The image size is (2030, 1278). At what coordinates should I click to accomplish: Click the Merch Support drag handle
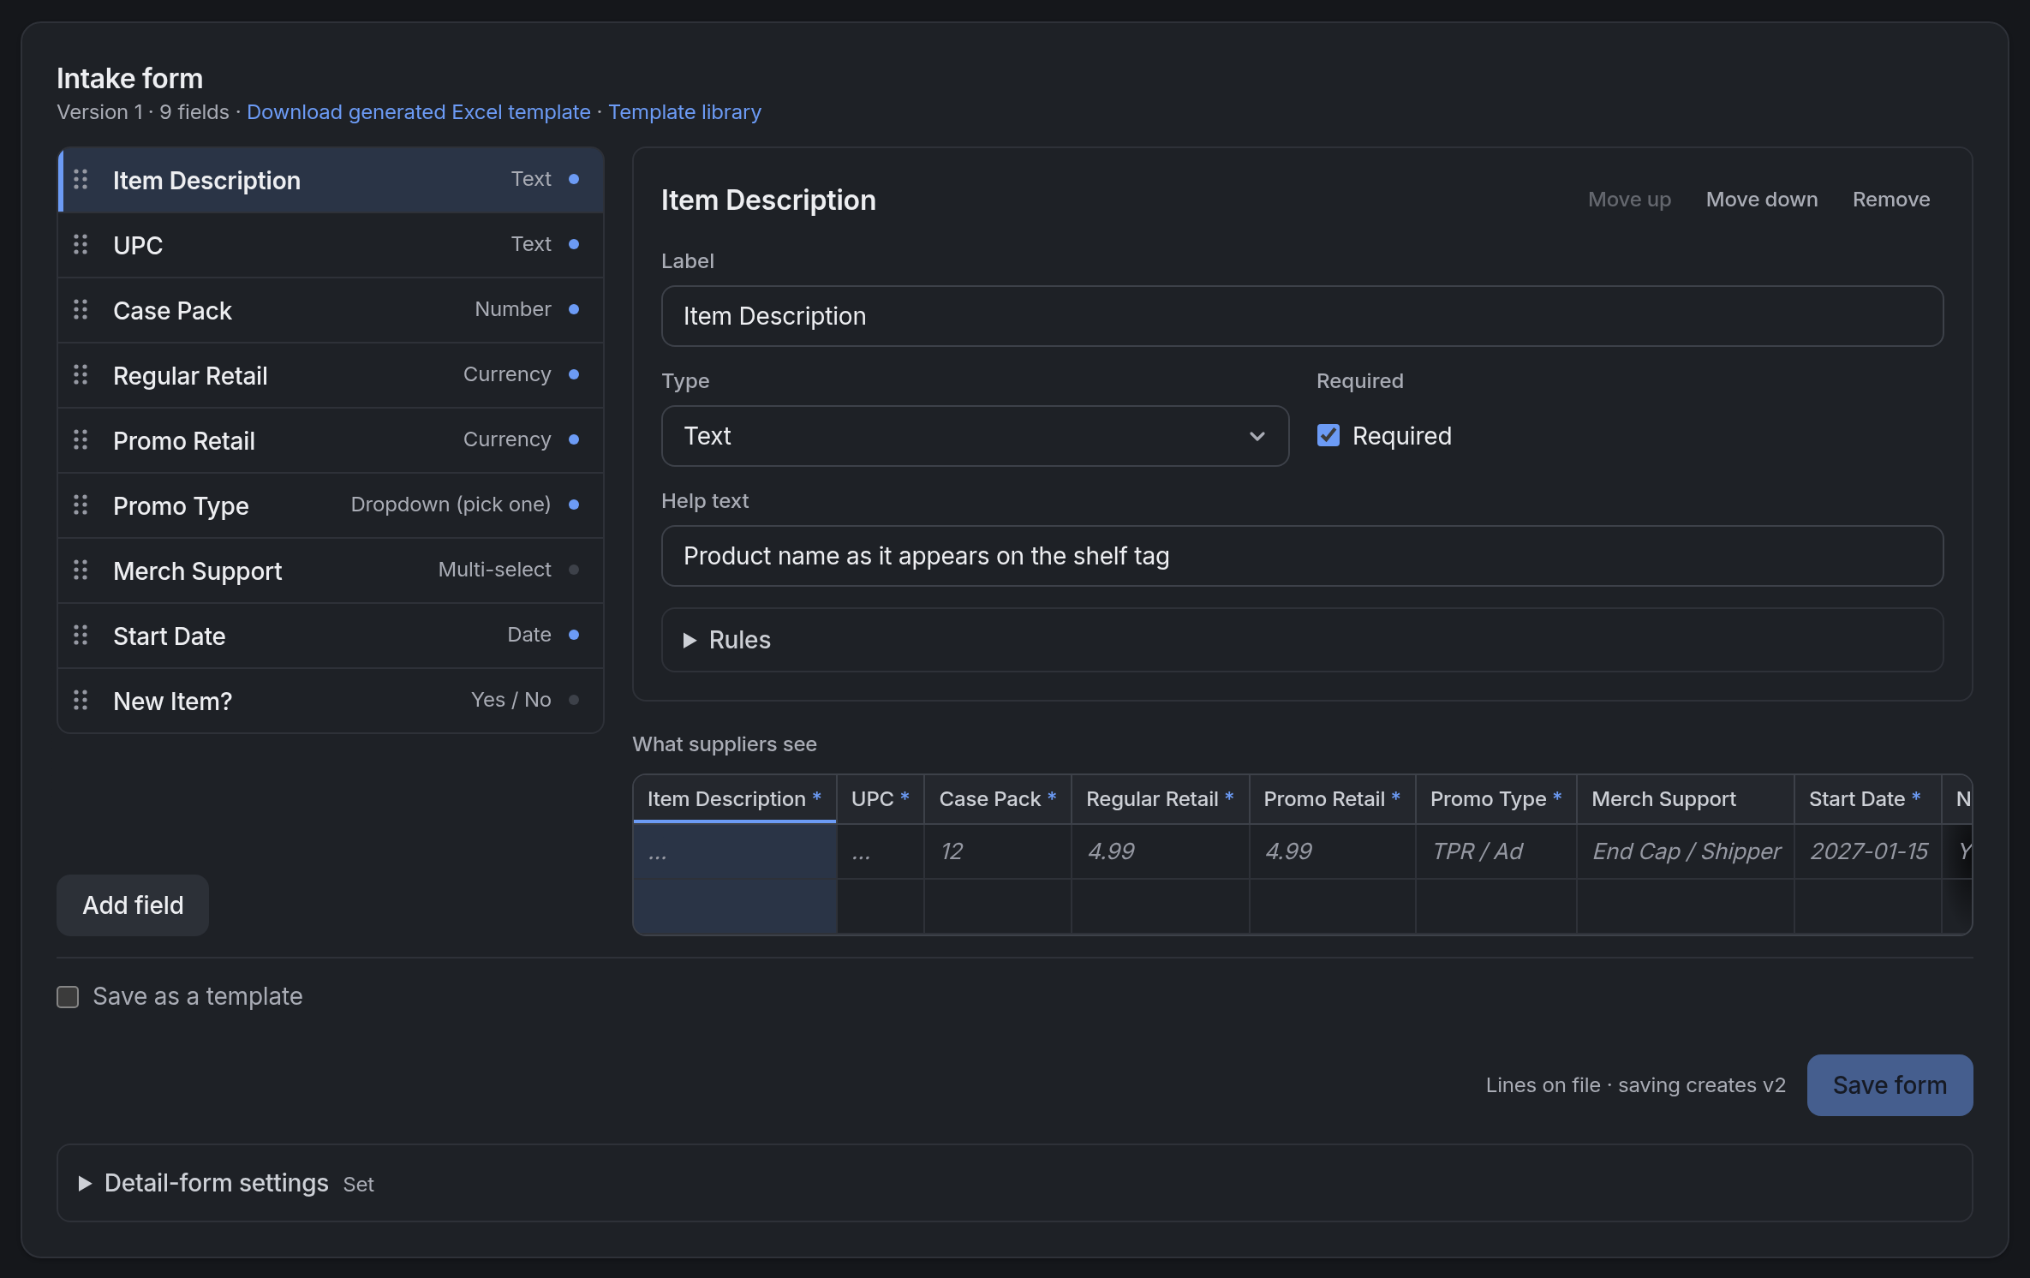[81, 570]
